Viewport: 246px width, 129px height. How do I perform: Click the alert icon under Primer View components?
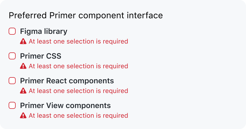(x=23, y=115)
